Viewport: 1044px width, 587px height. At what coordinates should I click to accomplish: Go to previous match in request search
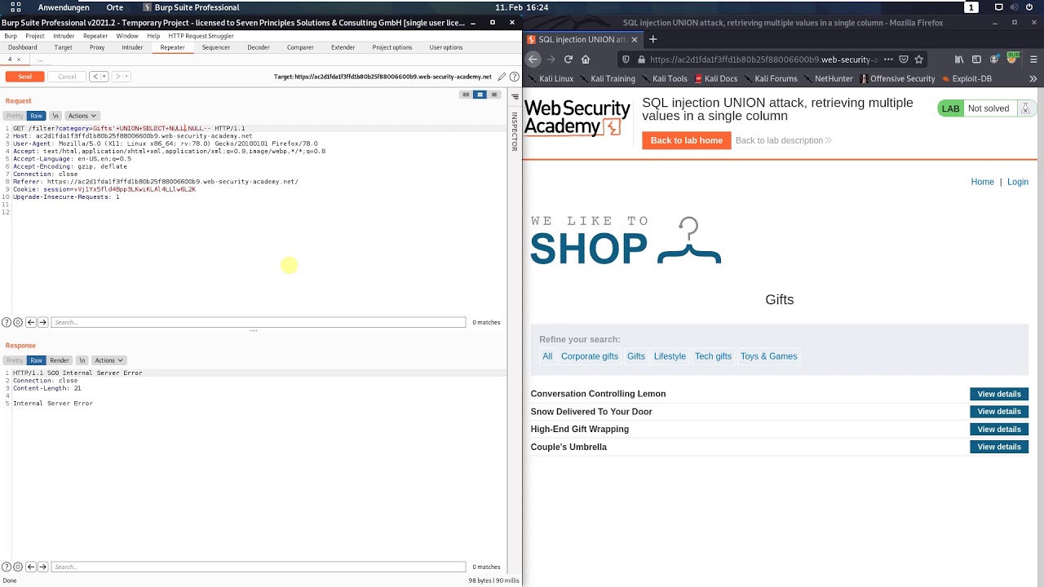point(31,322)
